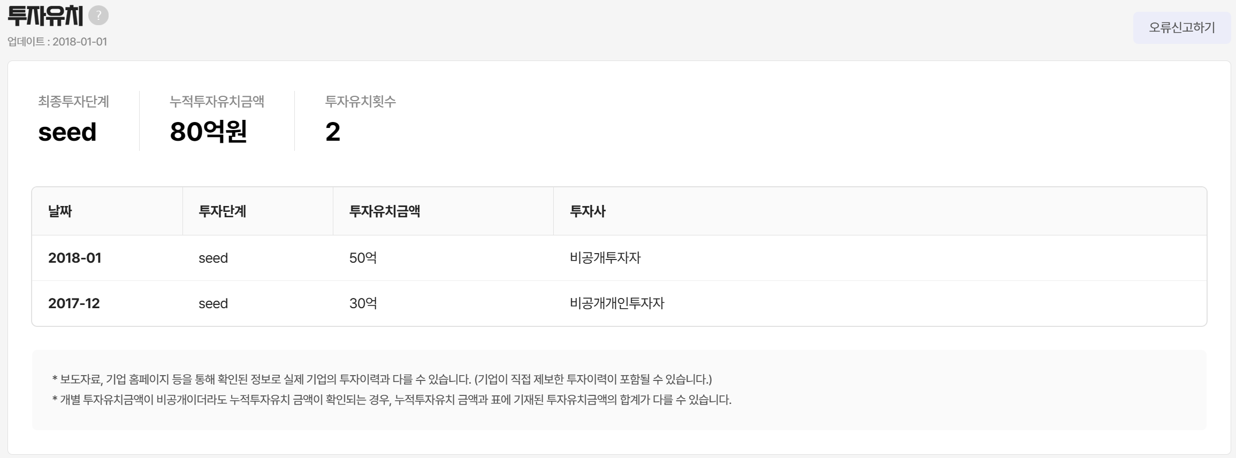Image resolution: width=1236 pixels, height=458 pixels.
Task: Click seed stage in 2017-12 row
Action: point(213,303)
